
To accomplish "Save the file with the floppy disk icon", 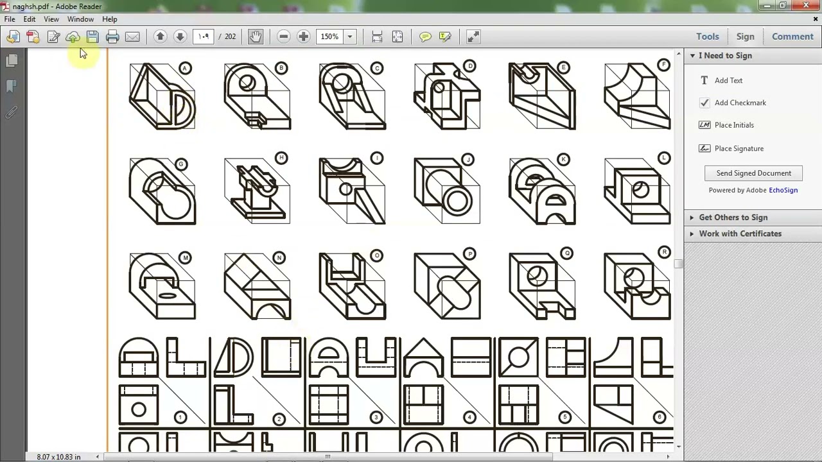I will [x=92, y=37].
